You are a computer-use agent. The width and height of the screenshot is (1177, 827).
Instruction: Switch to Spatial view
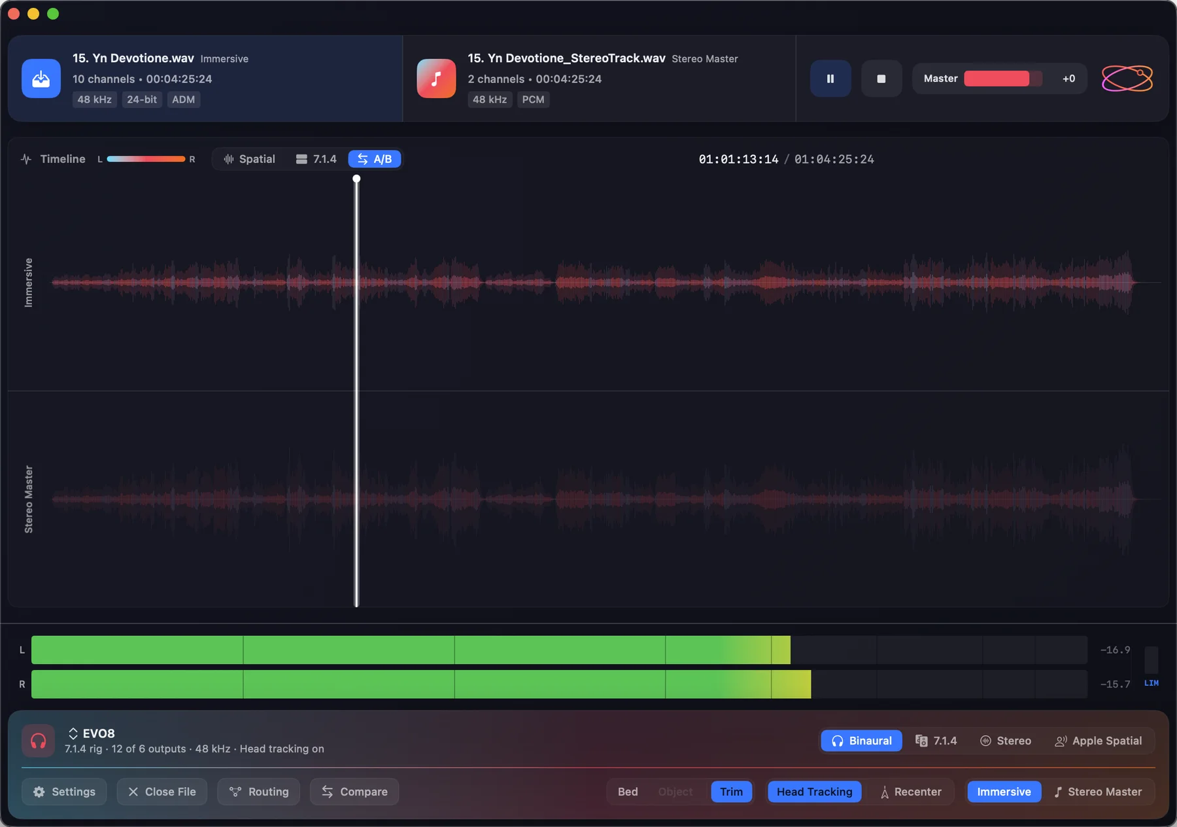pyautogui.click(x=249, y=159)
